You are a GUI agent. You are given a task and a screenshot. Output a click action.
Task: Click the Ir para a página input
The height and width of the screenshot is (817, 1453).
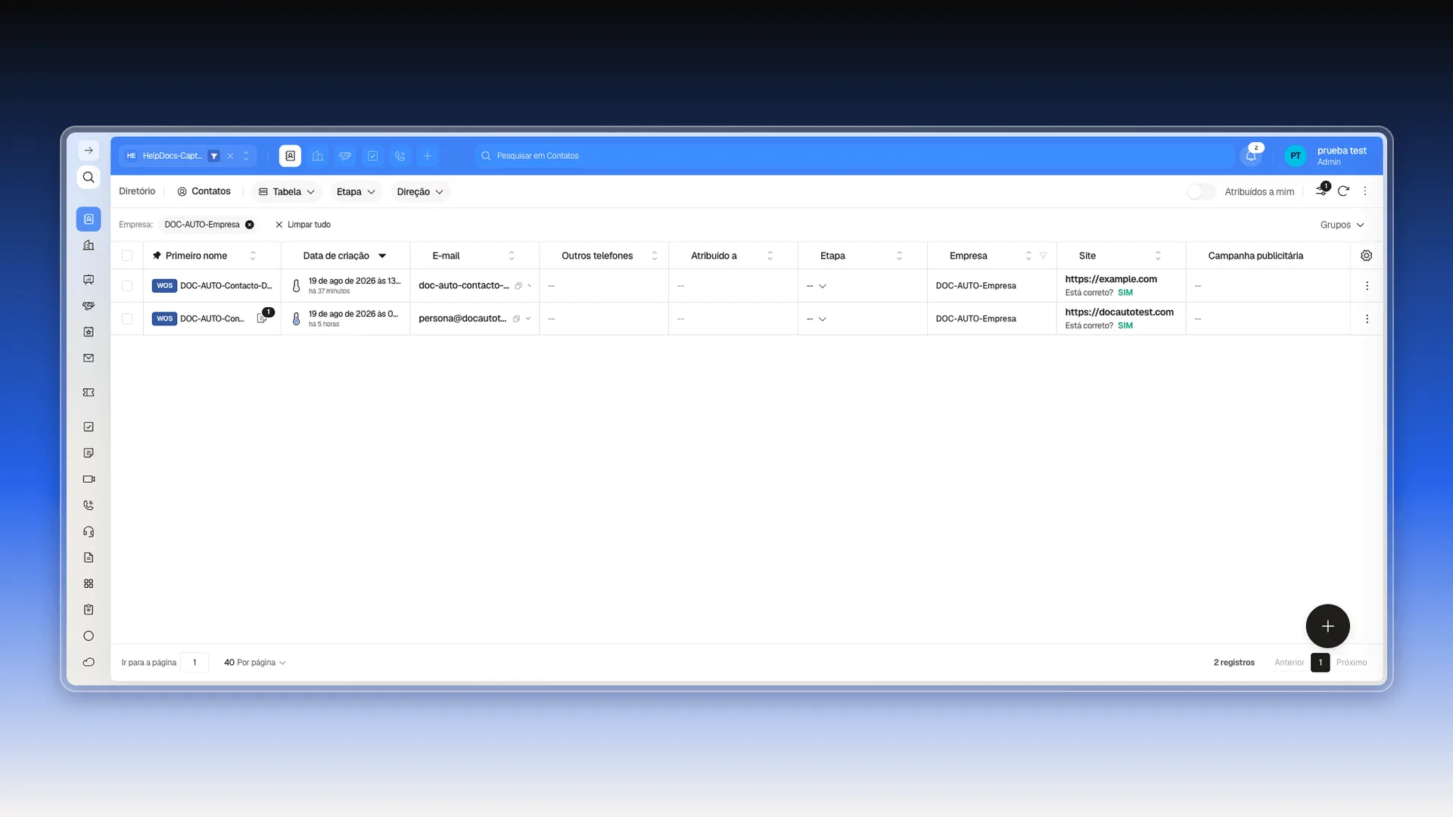(x=194, y=663)
